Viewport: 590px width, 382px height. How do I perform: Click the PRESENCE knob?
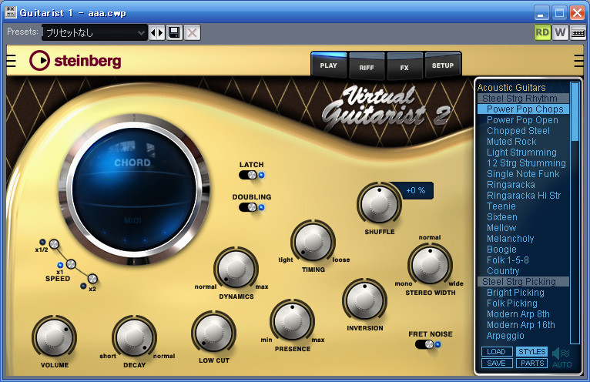pos(293,321)
